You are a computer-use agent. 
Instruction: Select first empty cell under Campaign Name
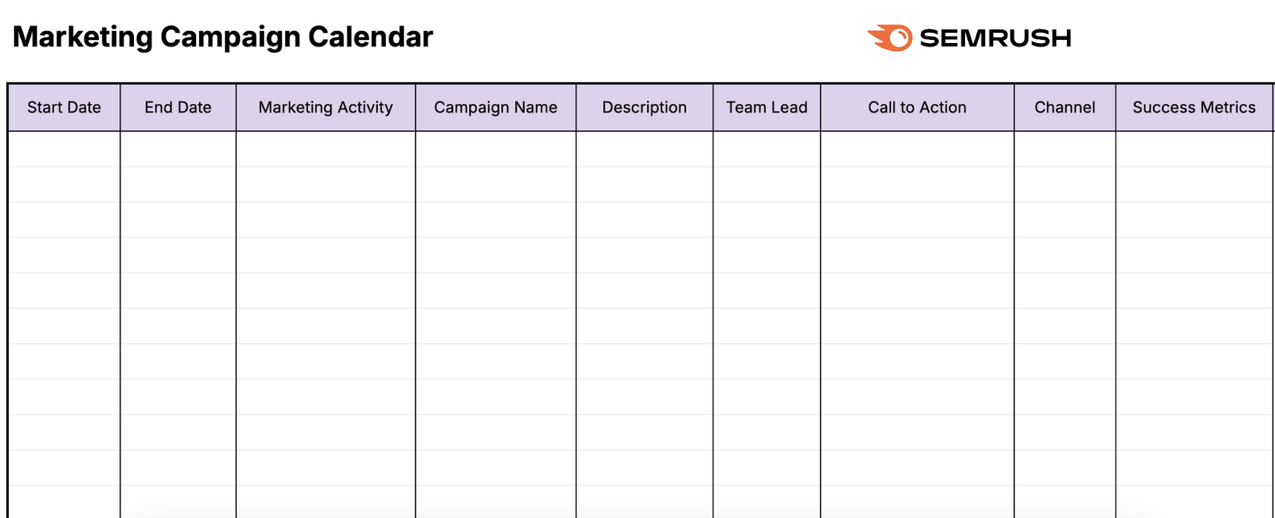495,149
